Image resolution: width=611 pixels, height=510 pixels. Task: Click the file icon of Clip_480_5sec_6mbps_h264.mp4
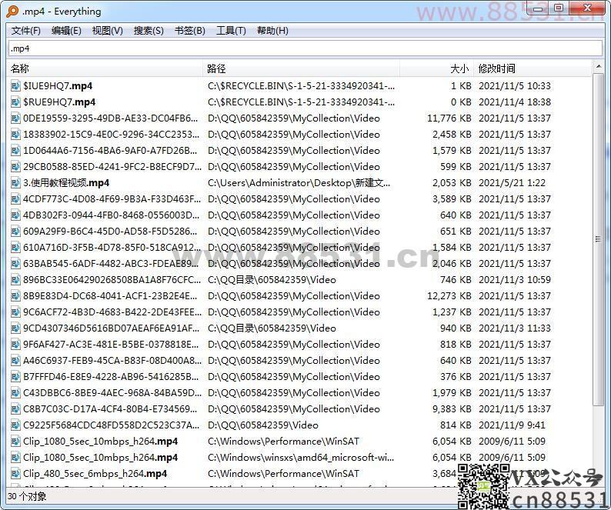coord(15,474)
